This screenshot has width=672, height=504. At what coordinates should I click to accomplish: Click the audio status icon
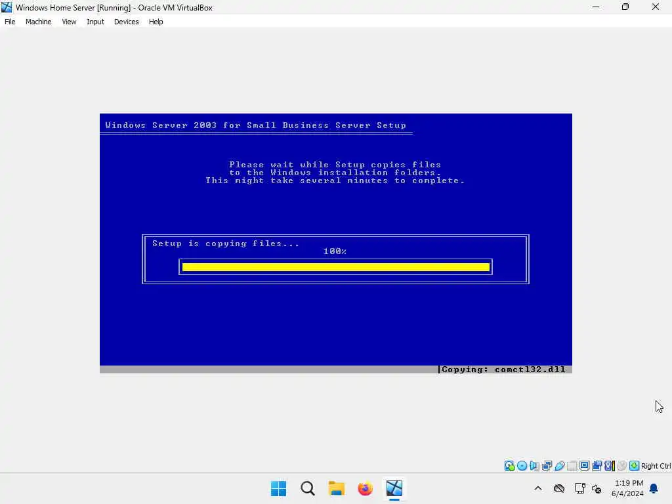click(534, 466)
